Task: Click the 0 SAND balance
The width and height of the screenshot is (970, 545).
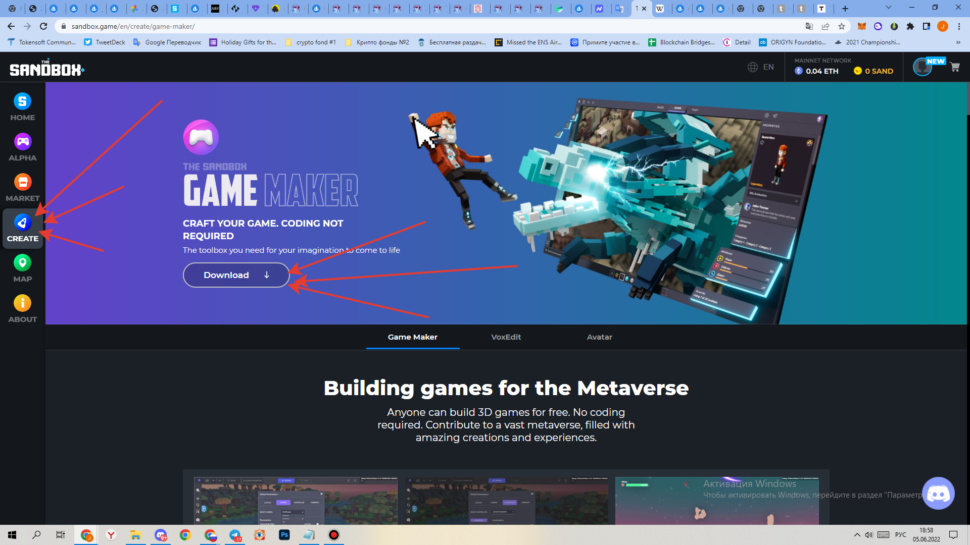Action: pyautogui.click(x=874, y=71)
